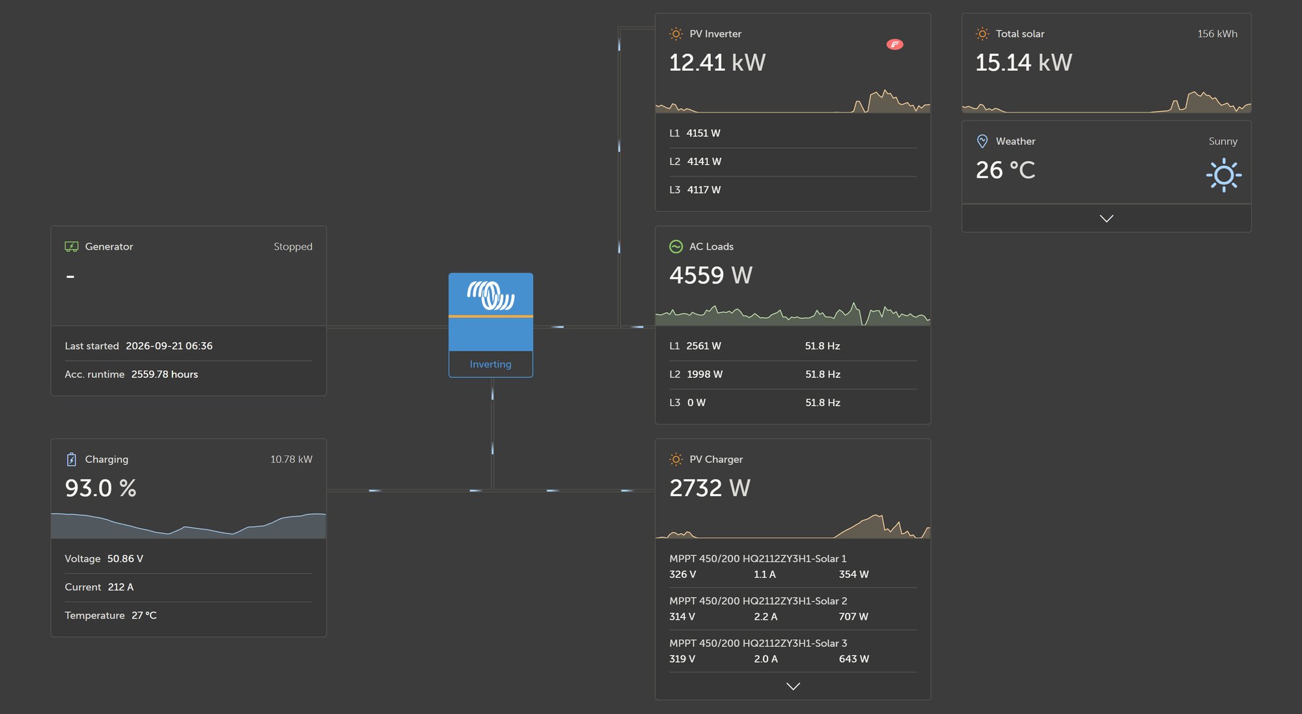
Task: Click the AC Loads wave icon
Action: [676, 246]
